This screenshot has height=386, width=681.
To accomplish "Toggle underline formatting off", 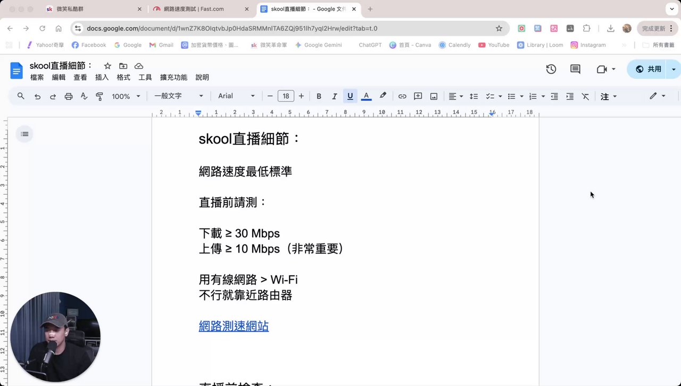I will [x=350, y=96].
